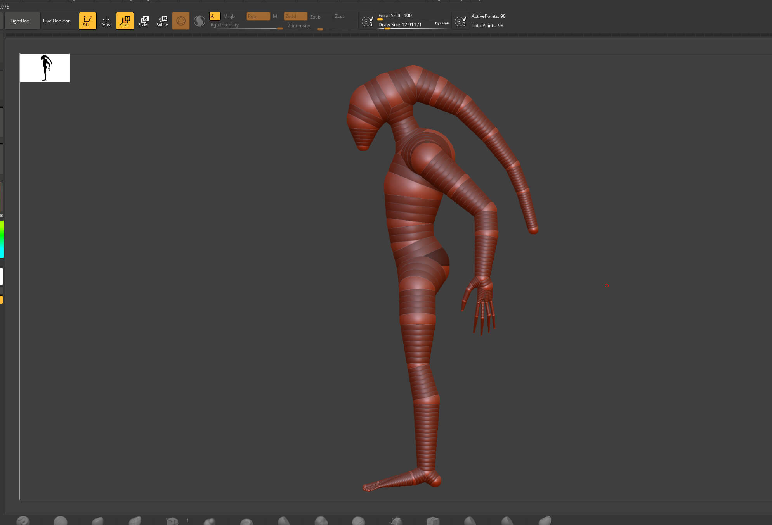The image size is (772, 525).
Task: Toggle Live Boolean rendering
Action: pyautogui.click(x=57, y=21)
